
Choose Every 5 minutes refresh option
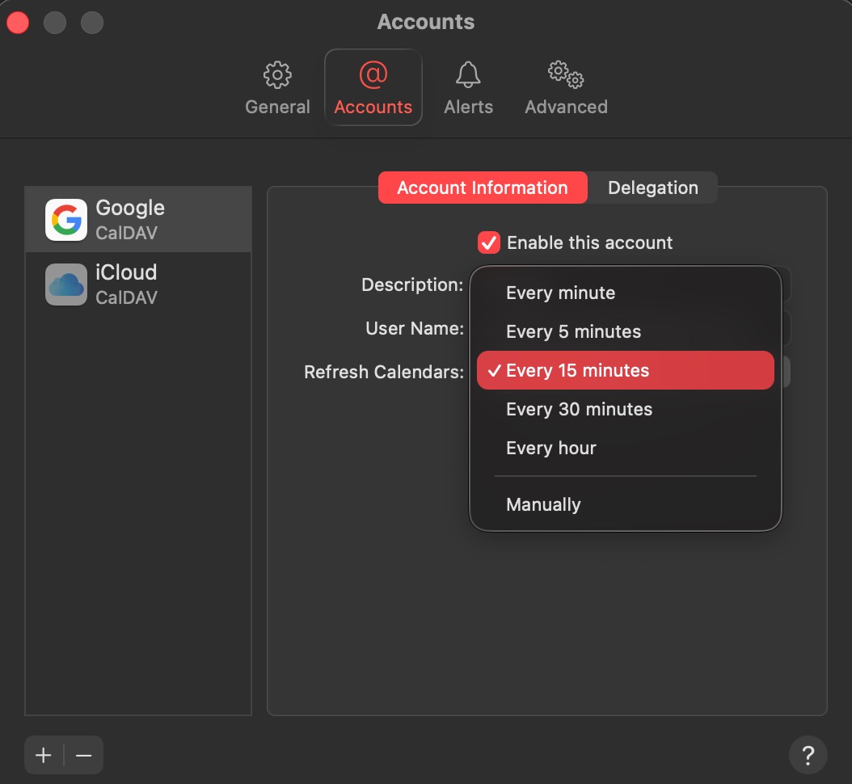pyautogui.click(x=573, y=331)
